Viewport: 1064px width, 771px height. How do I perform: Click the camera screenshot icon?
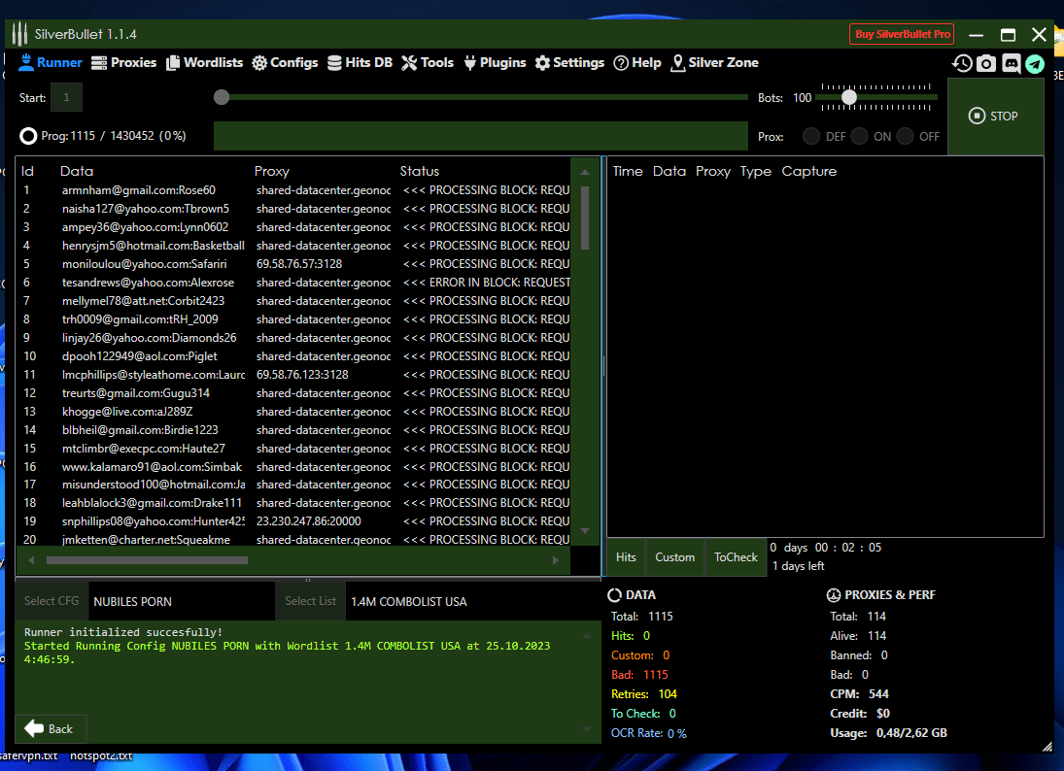pos(986,64)
